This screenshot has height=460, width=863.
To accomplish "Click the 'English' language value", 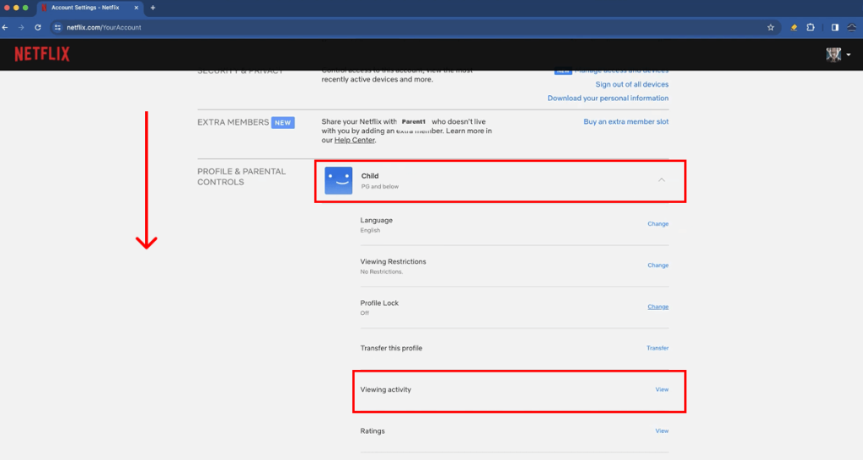I will pos(370,231).
